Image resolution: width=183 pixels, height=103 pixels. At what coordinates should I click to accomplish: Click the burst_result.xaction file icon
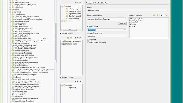pyautogui.click(x=13, y=26)
